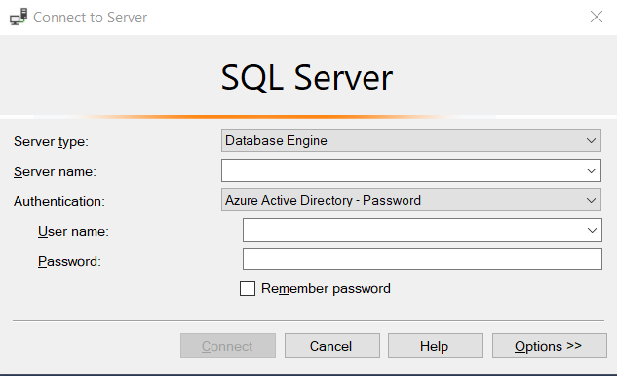Expand the Server name dropdown arrow
Viewport: 617px width, 376px height.
tap(591, 170)
